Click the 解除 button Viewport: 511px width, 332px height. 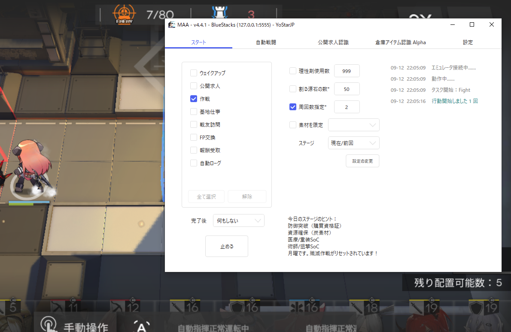(247, 196)
